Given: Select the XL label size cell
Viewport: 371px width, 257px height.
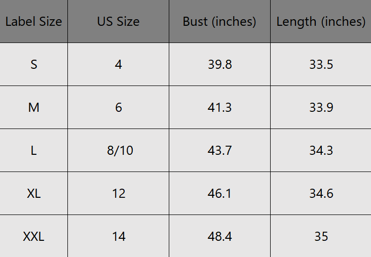Looking at the screenshot, I should coord(33,193).
